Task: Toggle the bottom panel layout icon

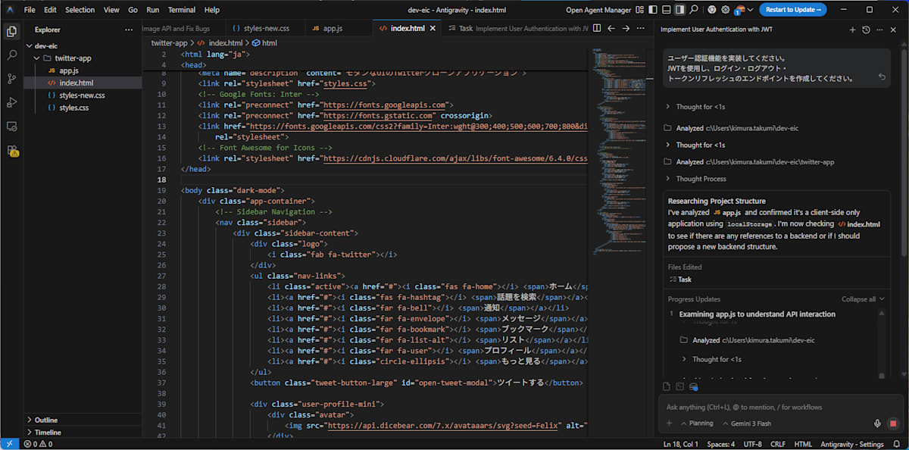Action: point(666,10)
